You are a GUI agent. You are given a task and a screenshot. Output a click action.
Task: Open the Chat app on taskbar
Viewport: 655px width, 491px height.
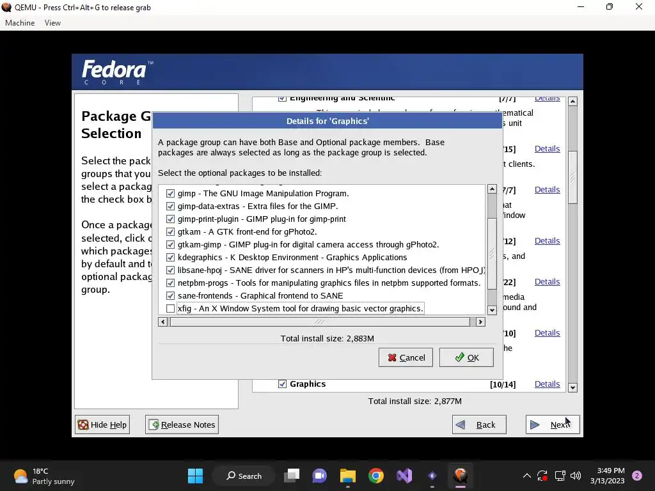coord(320,476)
